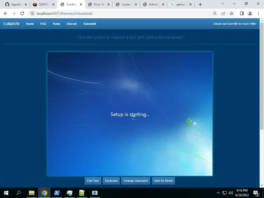The width and height of the screenshot is (264, 198).
Task: Close the Control tab
Action: [x=81, y=4]
